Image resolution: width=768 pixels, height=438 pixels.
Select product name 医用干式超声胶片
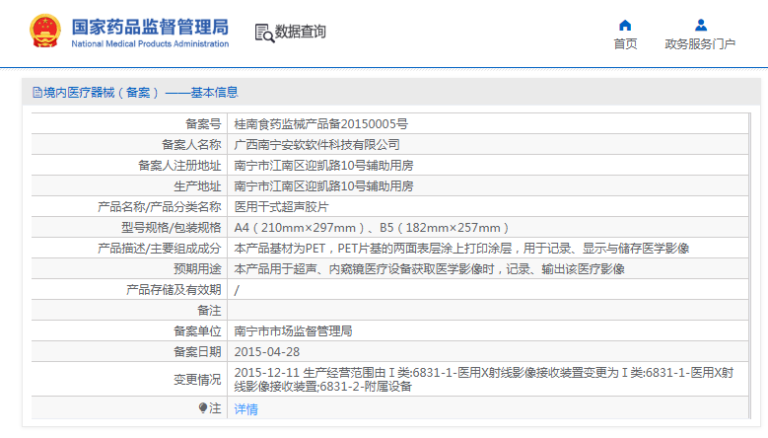pos(281,207)
